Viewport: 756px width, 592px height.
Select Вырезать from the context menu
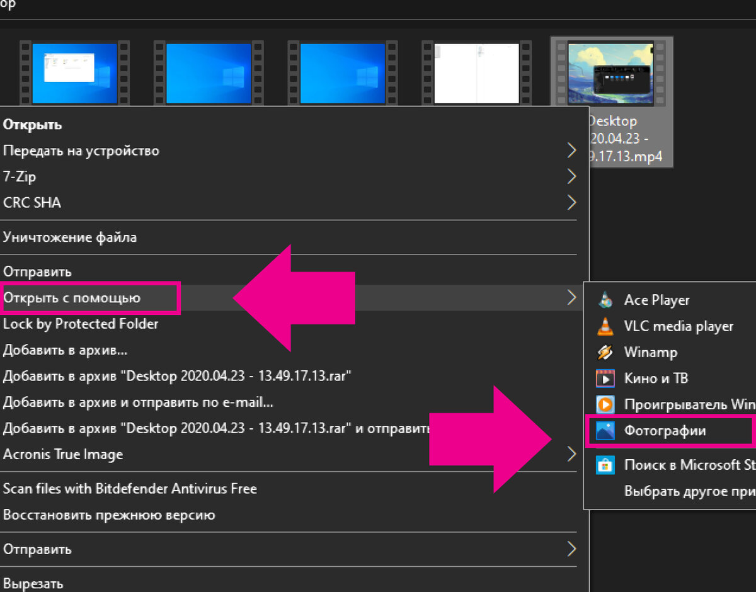pos(33,583)
